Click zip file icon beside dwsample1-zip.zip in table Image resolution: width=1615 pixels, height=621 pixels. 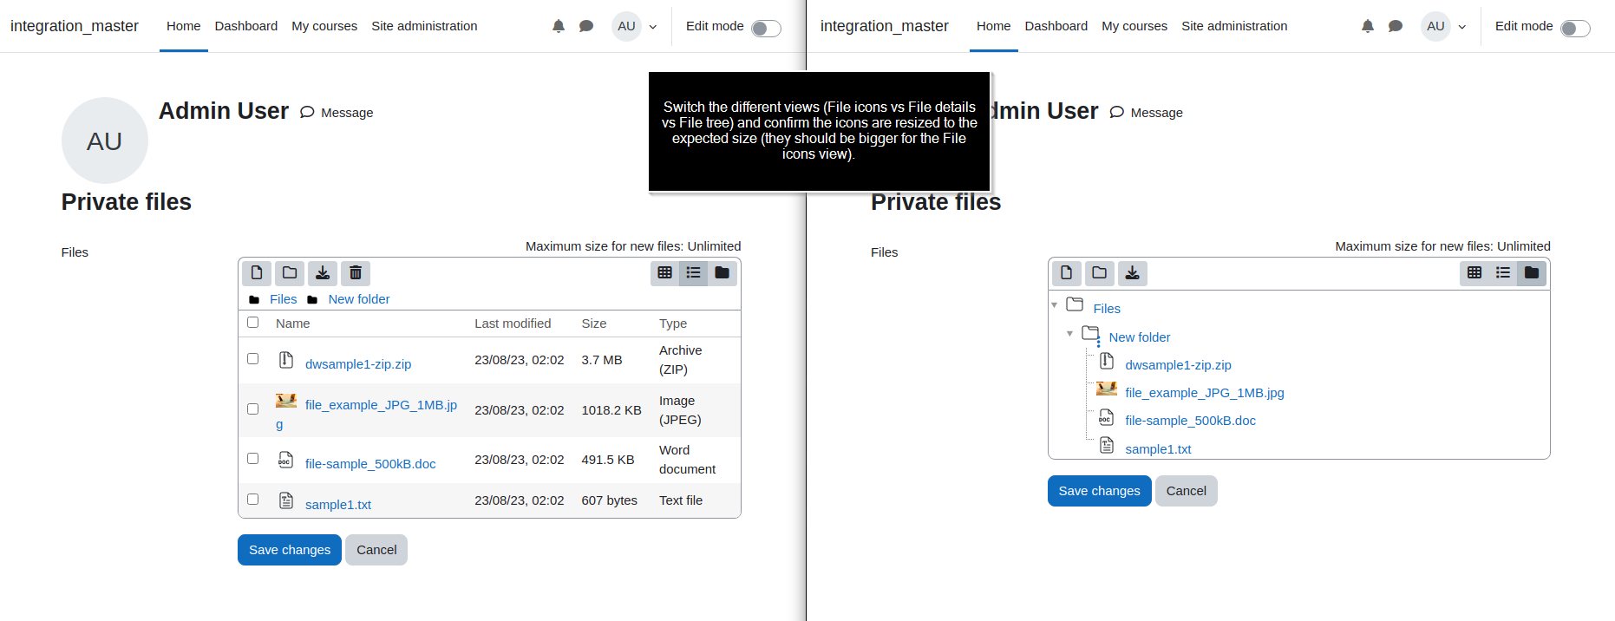[286, 360]
